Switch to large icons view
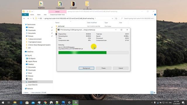Screen dimensions: 187x105 pos(155,92)
